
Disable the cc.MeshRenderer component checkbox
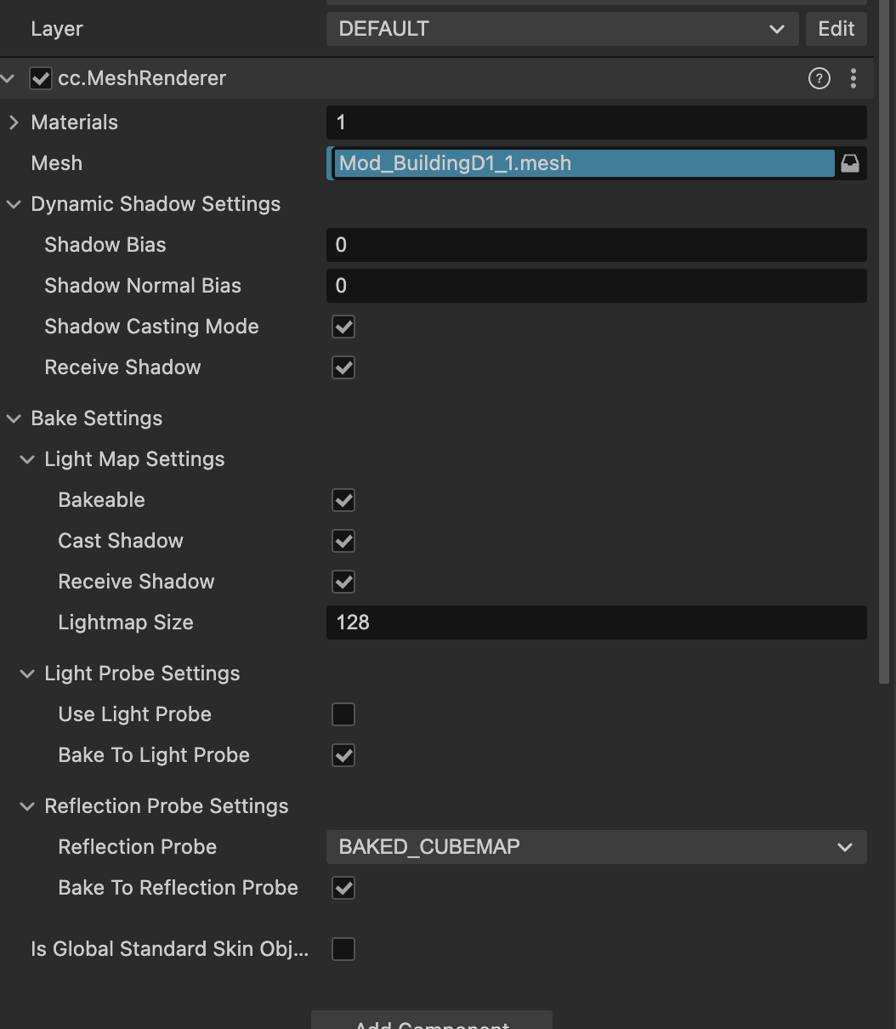(x=41, y=79)
